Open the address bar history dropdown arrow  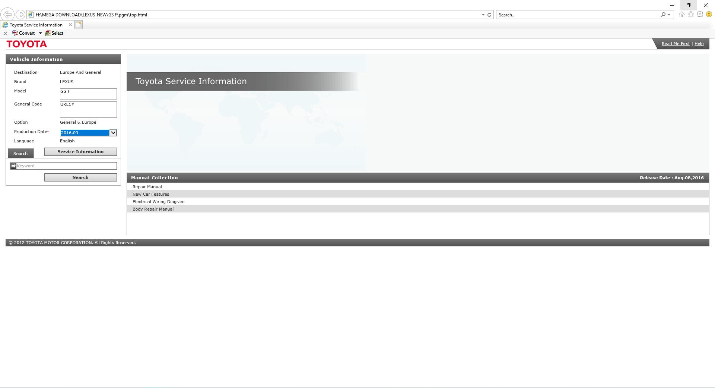pos(483,15)
